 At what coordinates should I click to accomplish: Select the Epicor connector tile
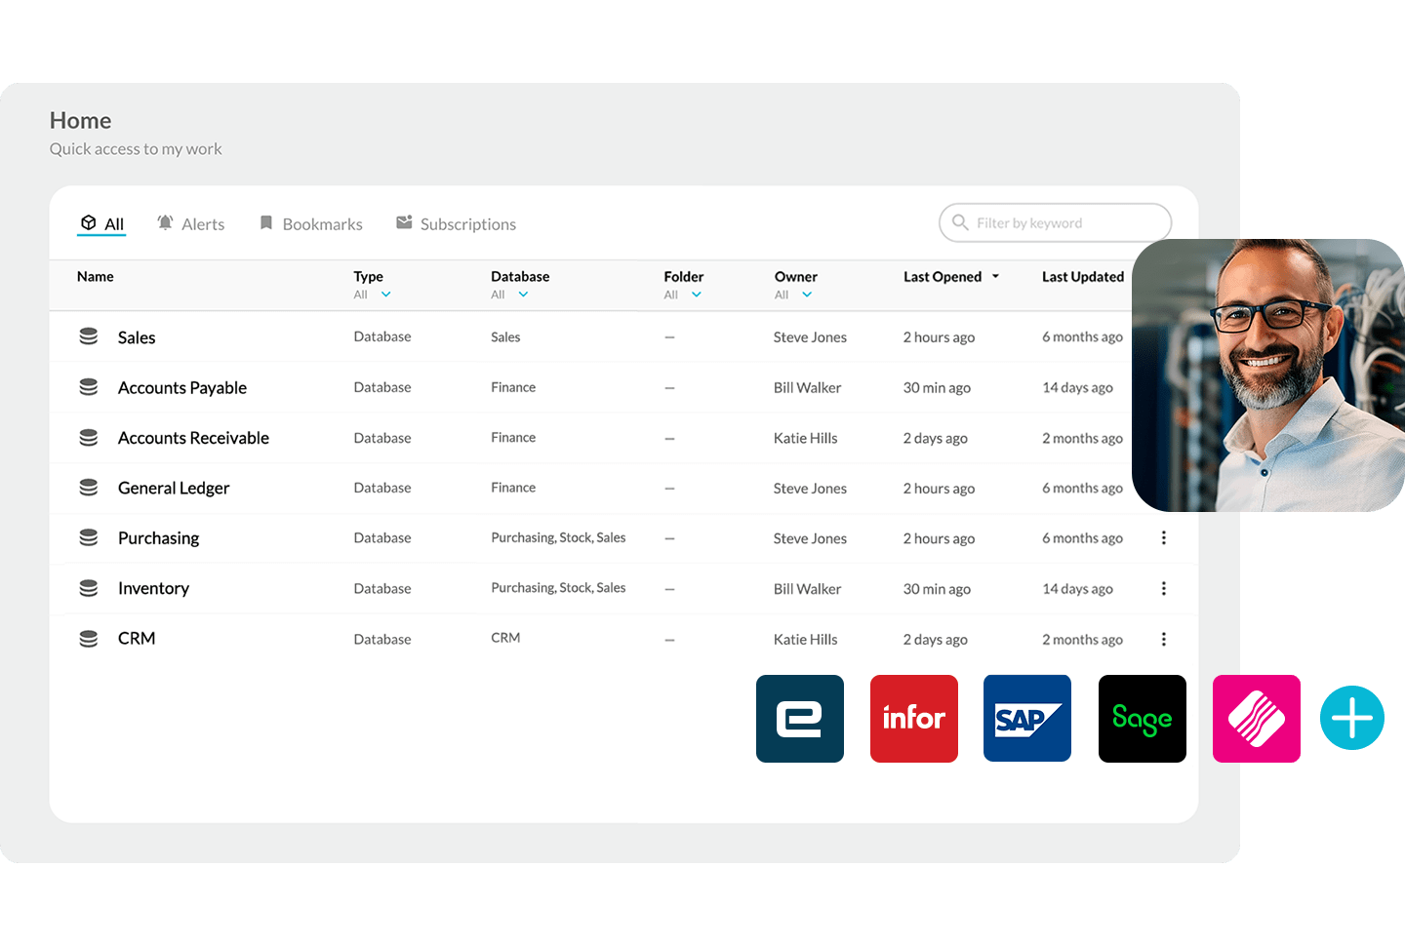800,719
